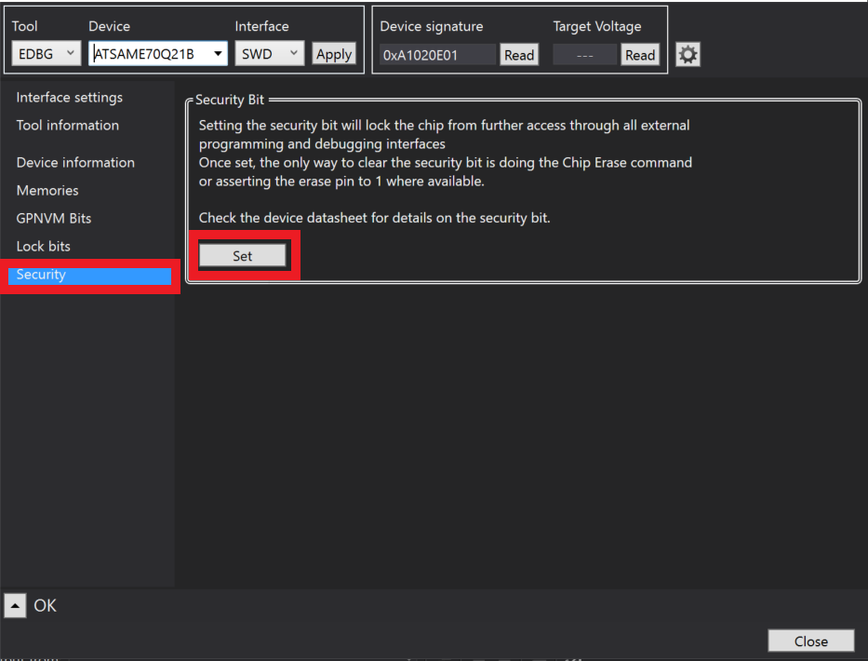Open the Interface settings page

(69, 98)
